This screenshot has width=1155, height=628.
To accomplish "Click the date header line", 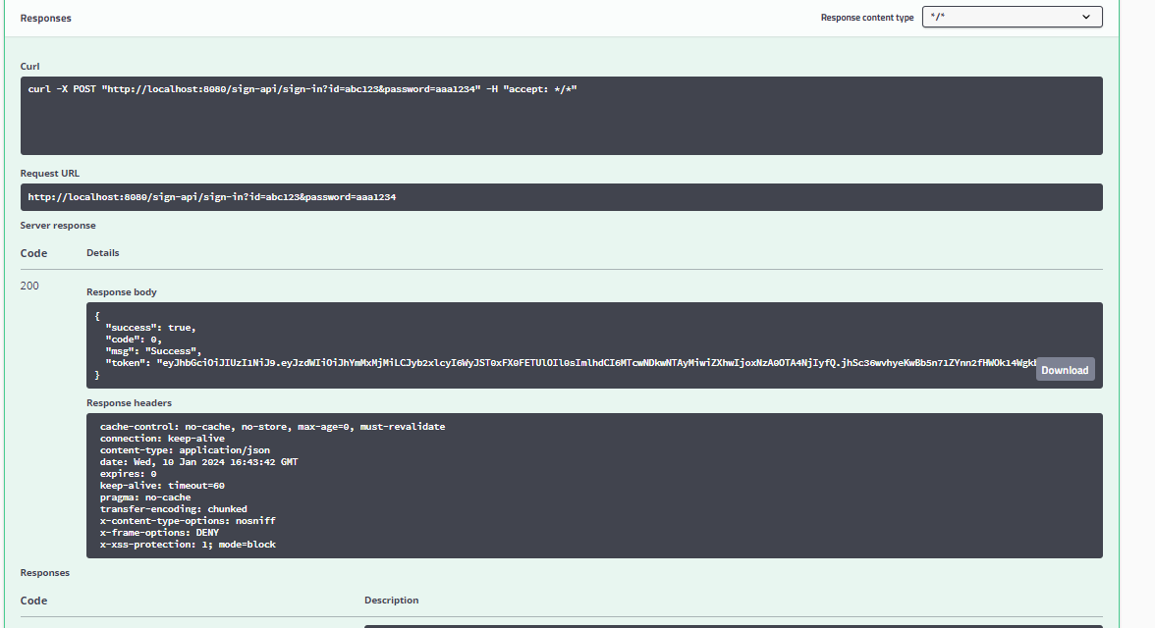I will click(x=198, y=462).
